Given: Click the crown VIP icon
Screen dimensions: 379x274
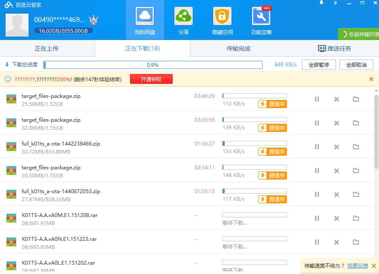Looking at the screenshot, I should coord(93,20).
